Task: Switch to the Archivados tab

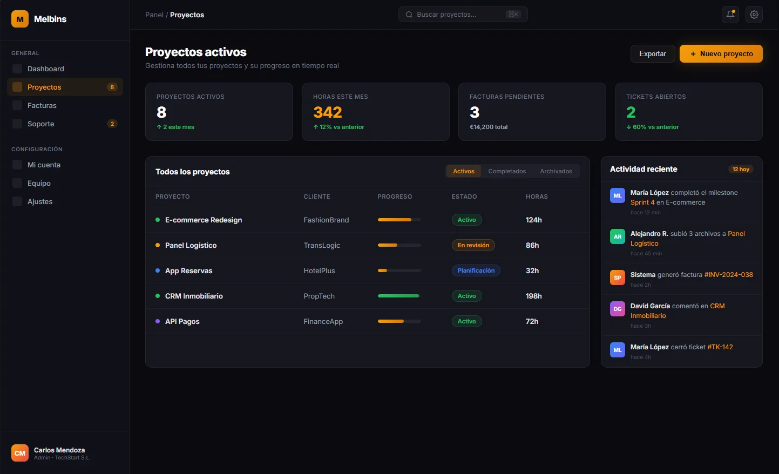Action: pos(556,171)
